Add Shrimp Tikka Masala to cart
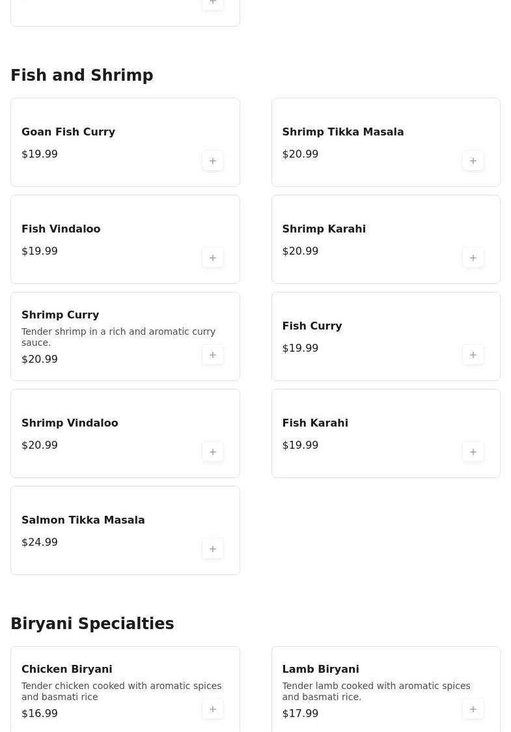 click(473, 161)
